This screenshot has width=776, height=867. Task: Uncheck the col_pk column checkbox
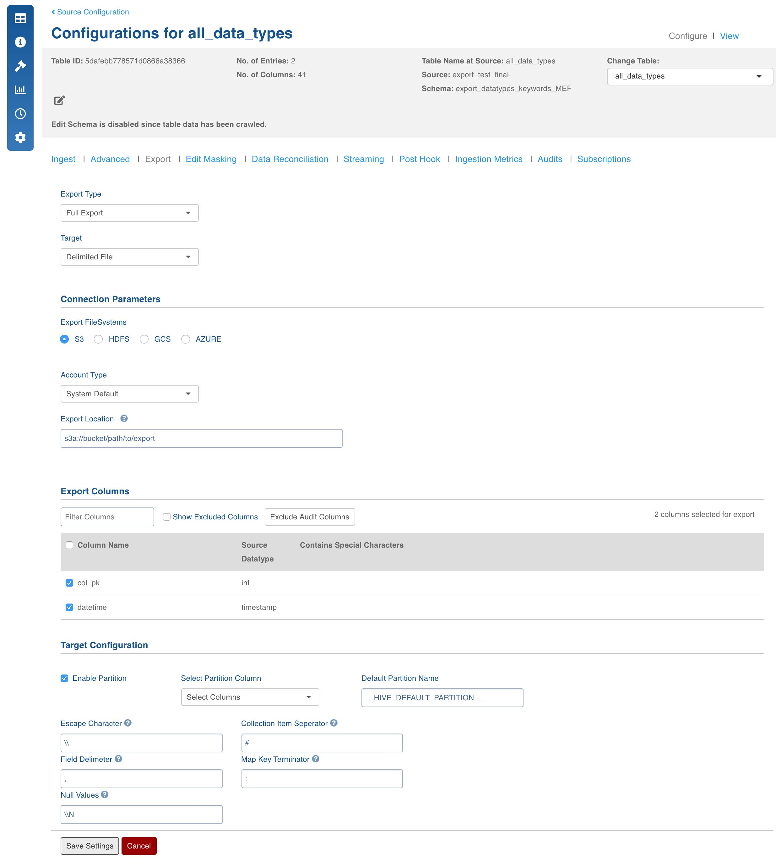tap(69, 583)
